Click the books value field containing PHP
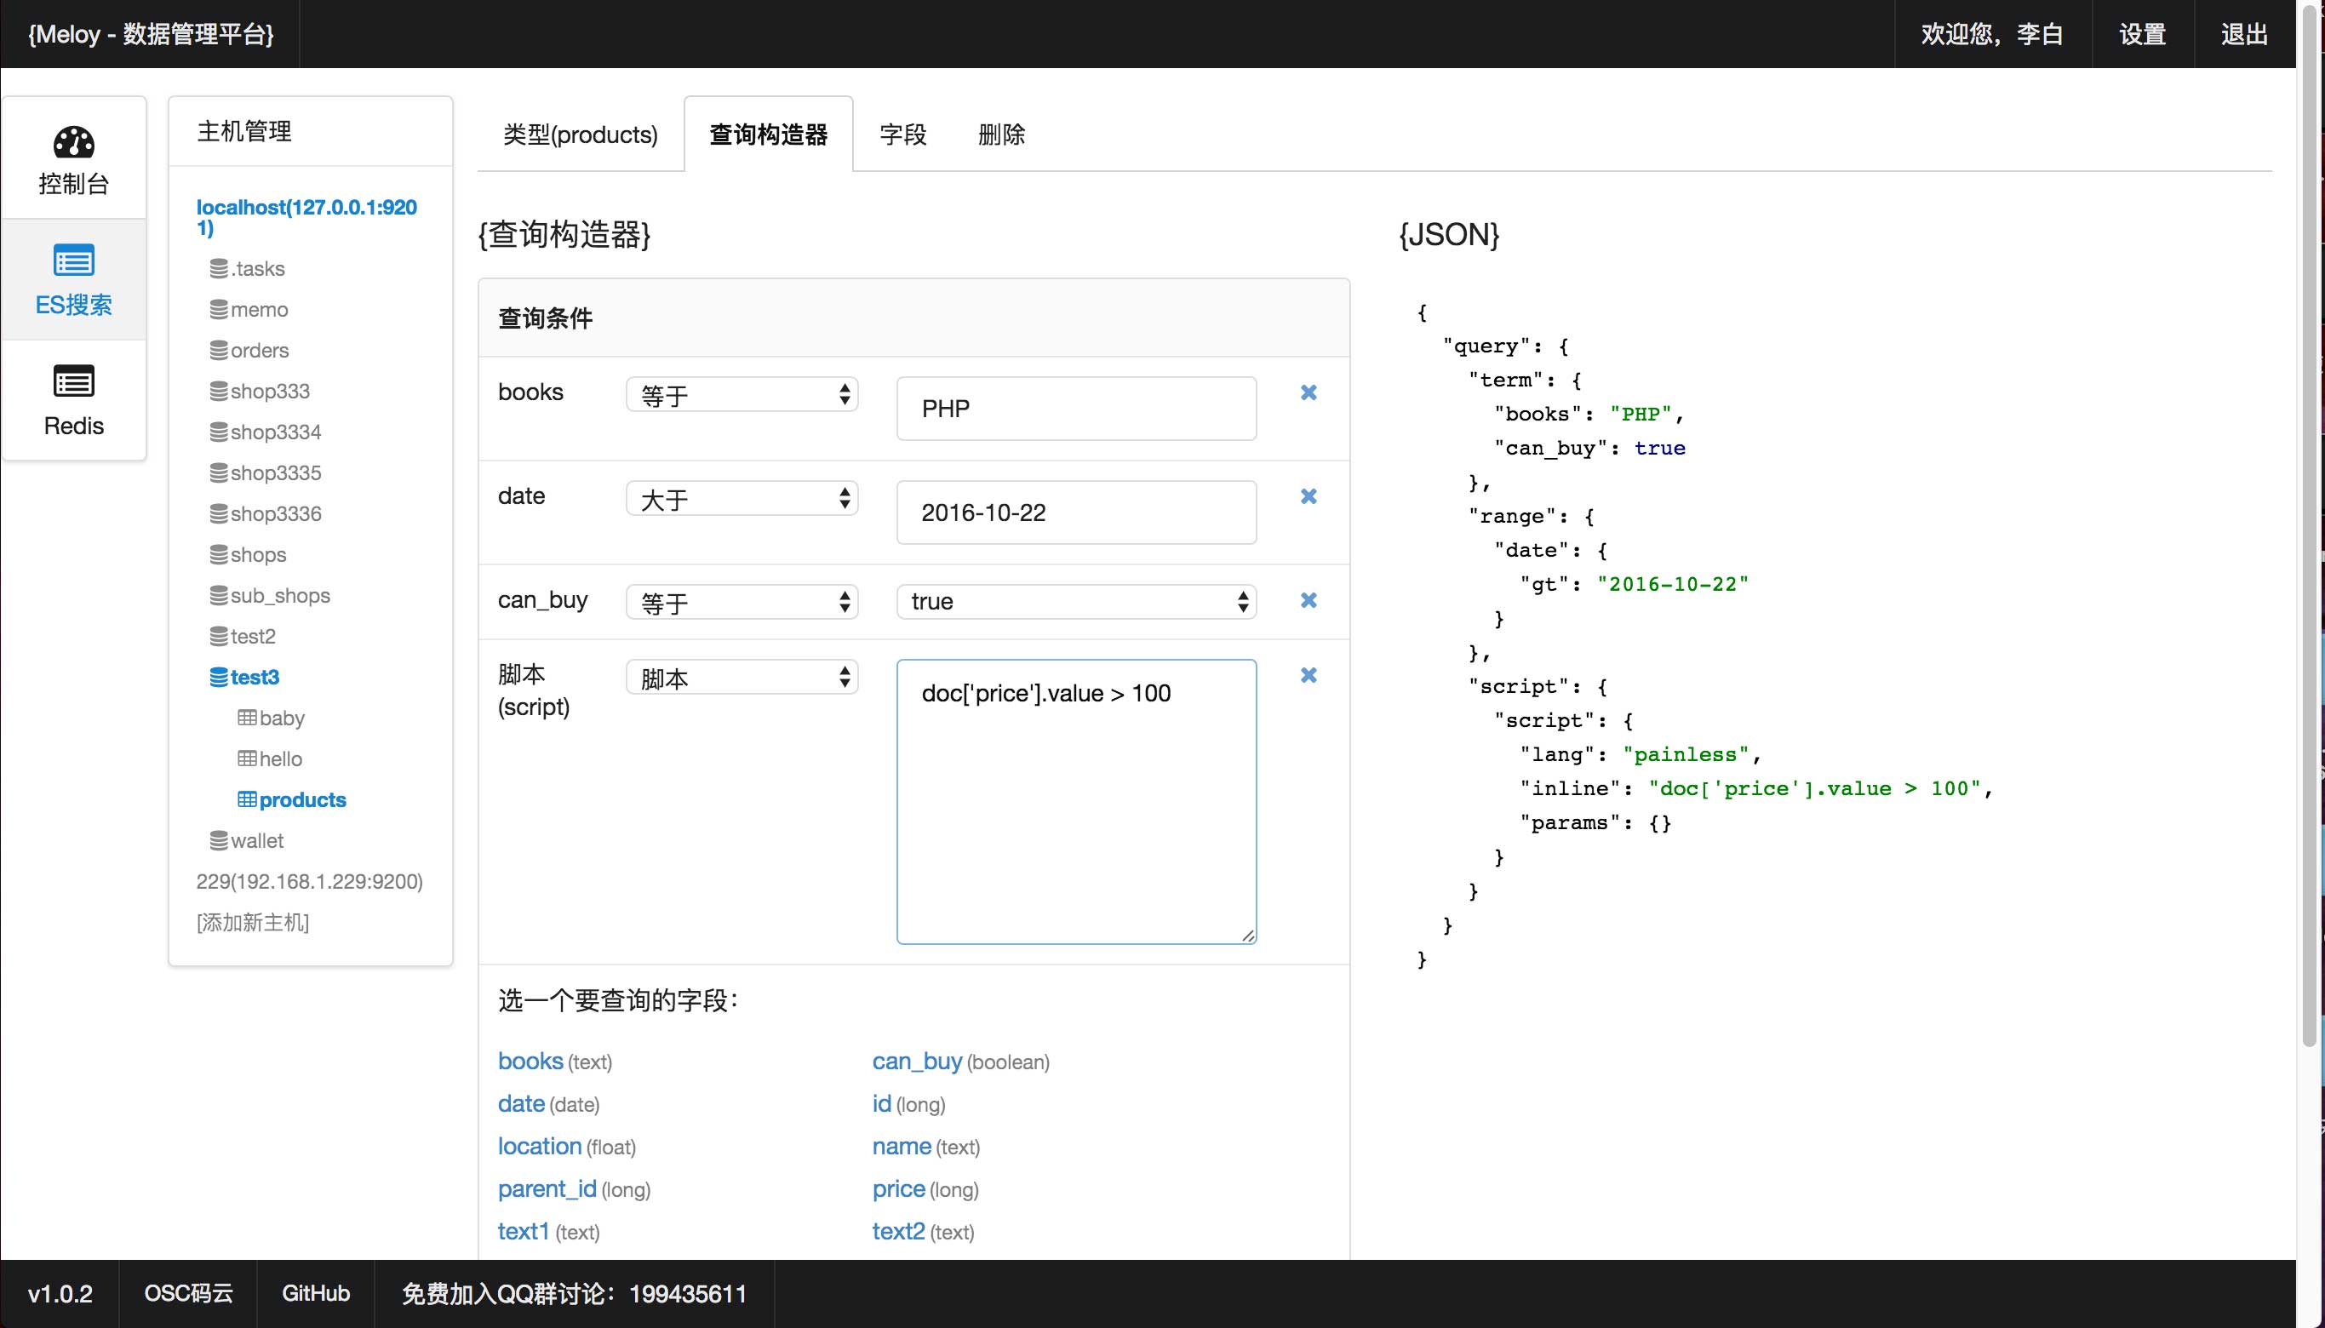Viewport: 2325px width, 1328px height. 1076,409
